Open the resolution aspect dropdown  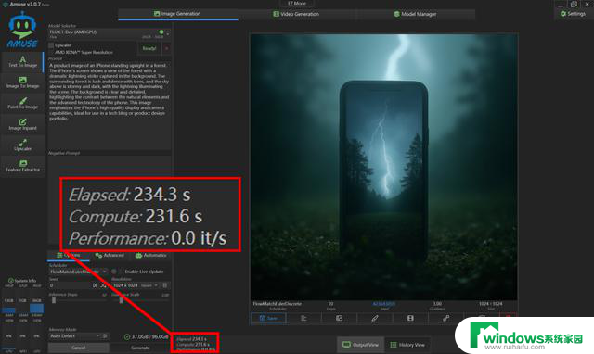pos(149,285)
